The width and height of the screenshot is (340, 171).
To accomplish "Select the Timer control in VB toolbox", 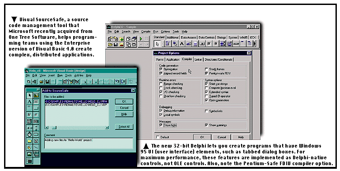I will click(29, 134).
